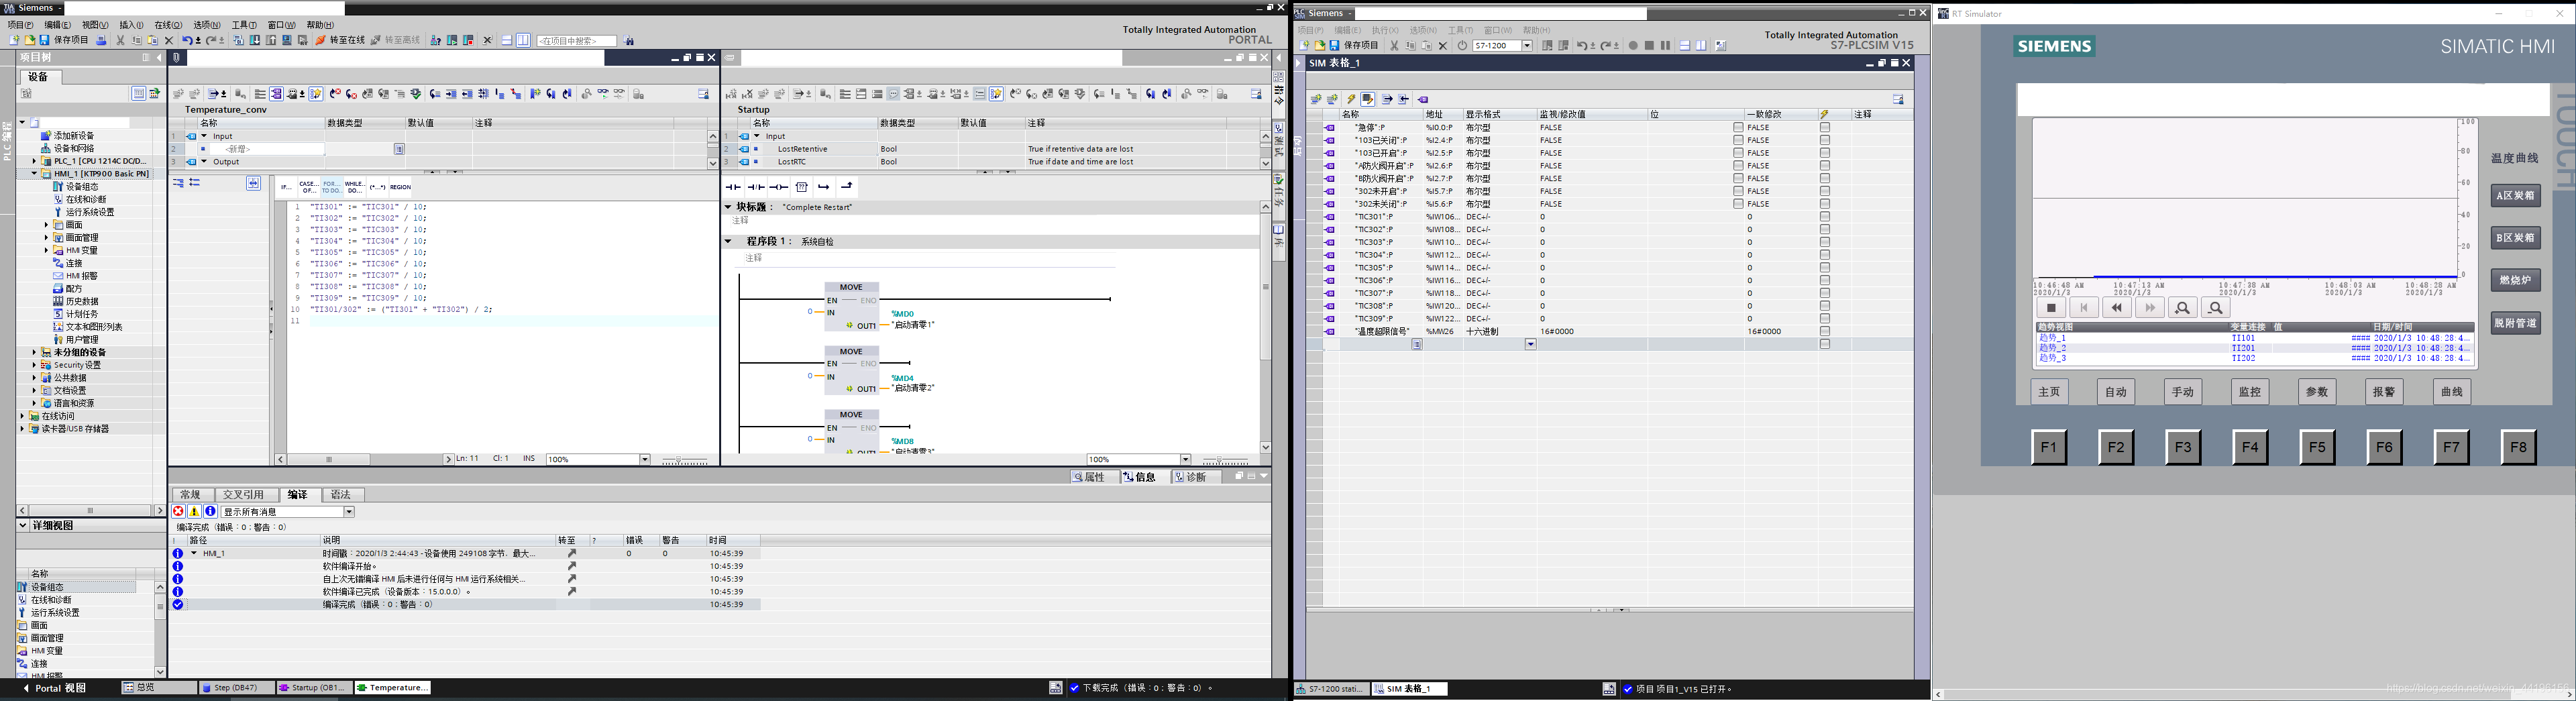2576x701 pixels.
Task: Tick the consistent modify checkbox for "急停":P row
Action: click(x=1825, y=127)
